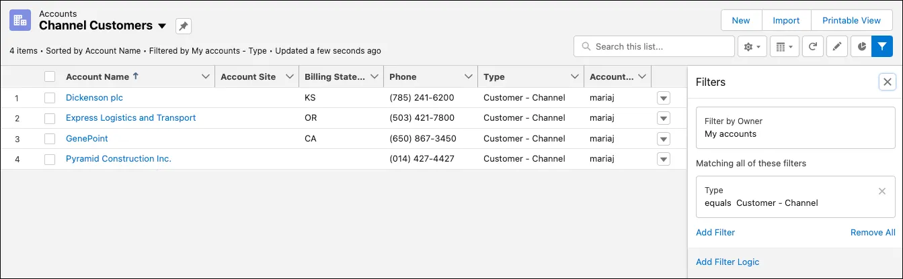Screen dimensions: 903x279
Task: Open Phone column menu chevron
Action: [469, 77]
